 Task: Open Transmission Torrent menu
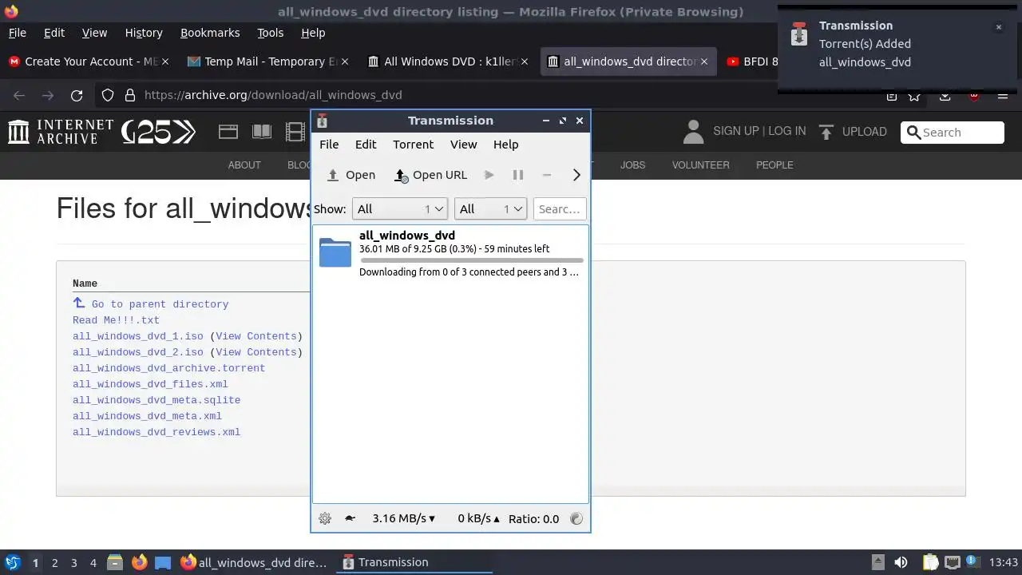[413, 145]
